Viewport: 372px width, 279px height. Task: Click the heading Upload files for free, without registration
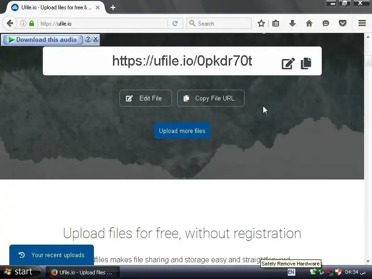coord(182,233)
